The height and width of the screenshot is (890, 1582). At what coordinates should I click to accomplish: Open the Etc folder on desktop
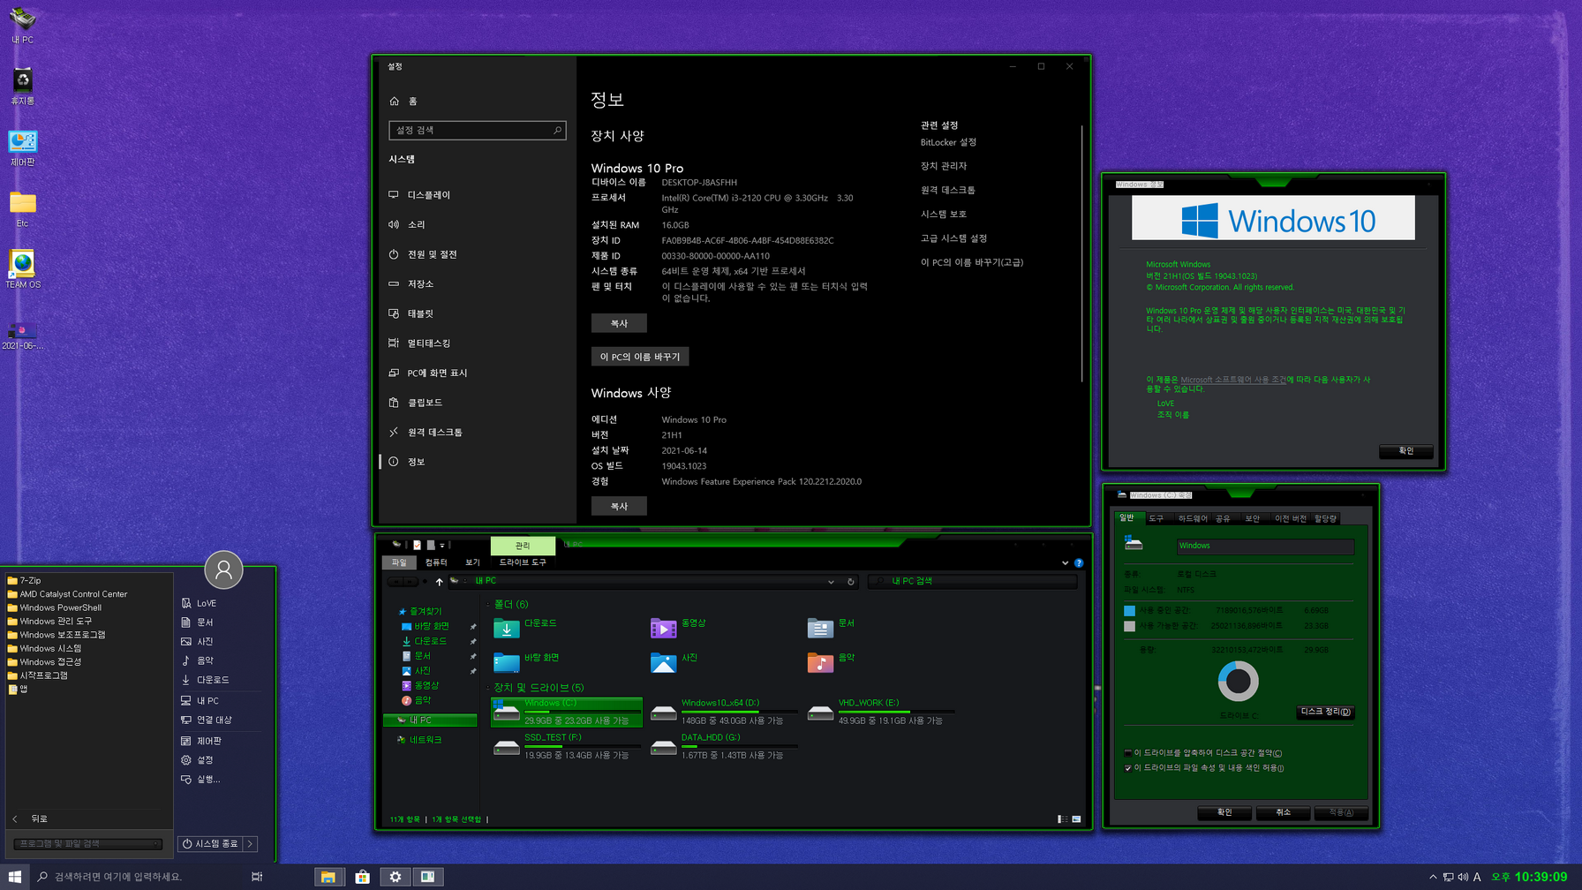coord(22,209)
